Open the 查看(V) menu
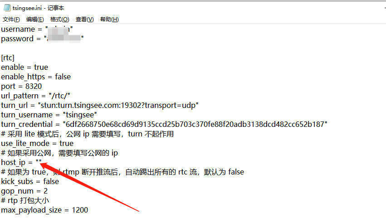 click(85, 19)
